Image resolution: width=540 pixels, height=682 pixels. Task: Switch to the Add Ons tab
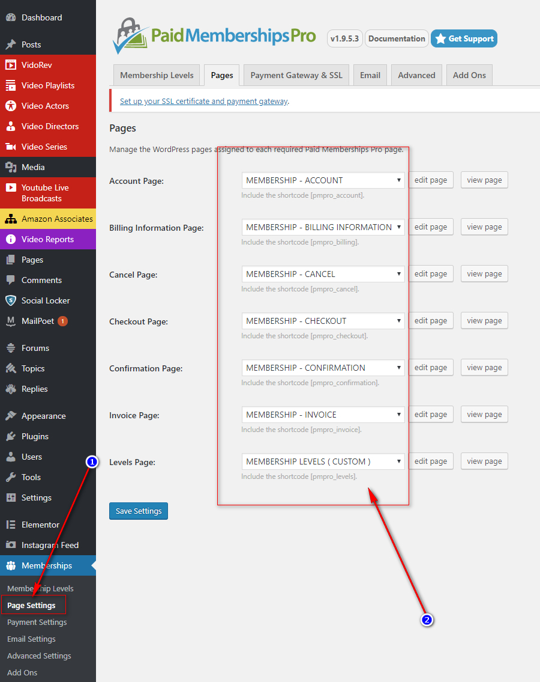469,75
